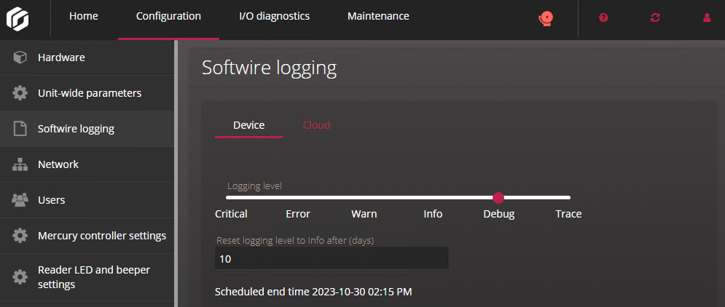The width and height of the screenshot is (725, 307).
Task: Click the reset days input field
Action: [332, 258]
